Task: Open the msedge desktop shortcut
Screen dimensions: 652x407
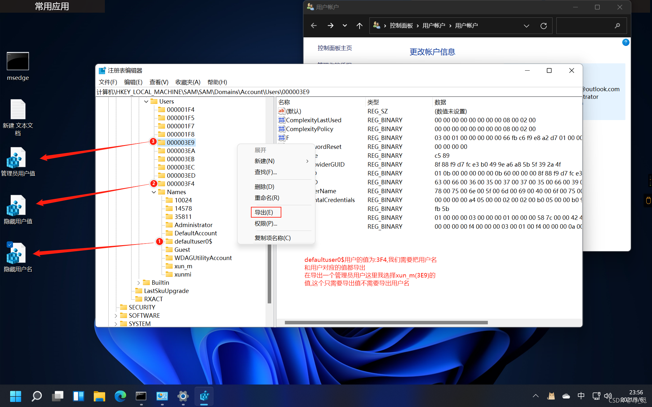Action: [18, 61]
